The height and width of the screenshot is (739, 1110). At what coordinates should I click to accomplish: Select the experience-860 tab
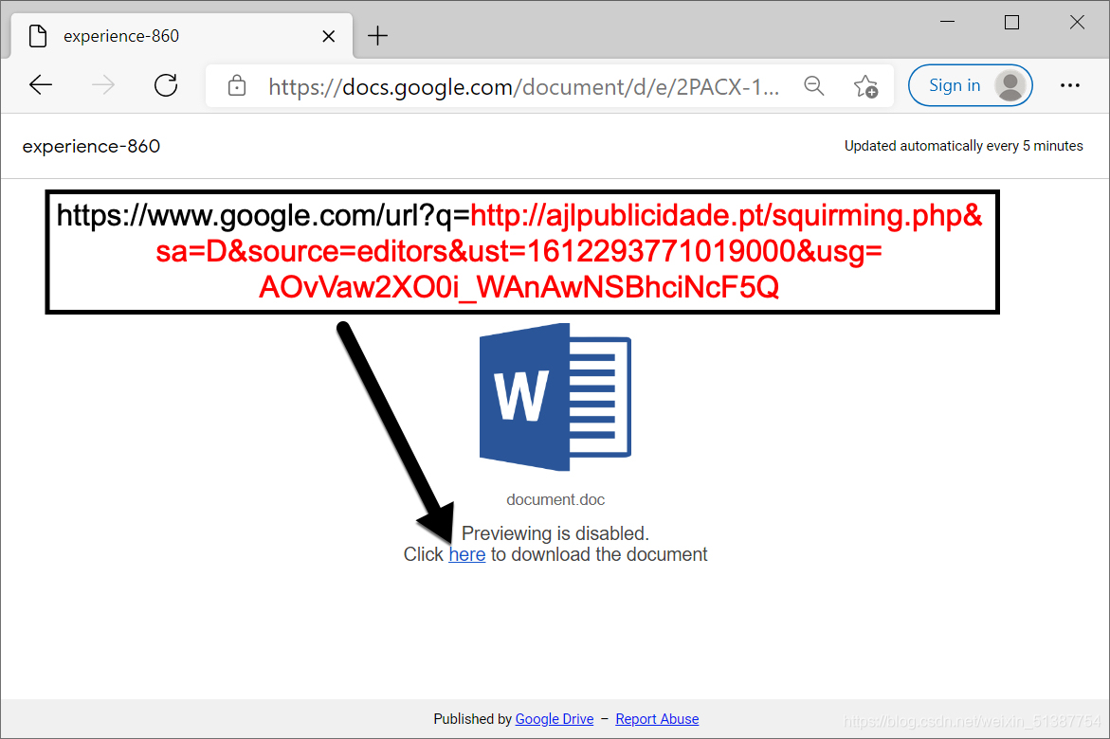point(181,35)
